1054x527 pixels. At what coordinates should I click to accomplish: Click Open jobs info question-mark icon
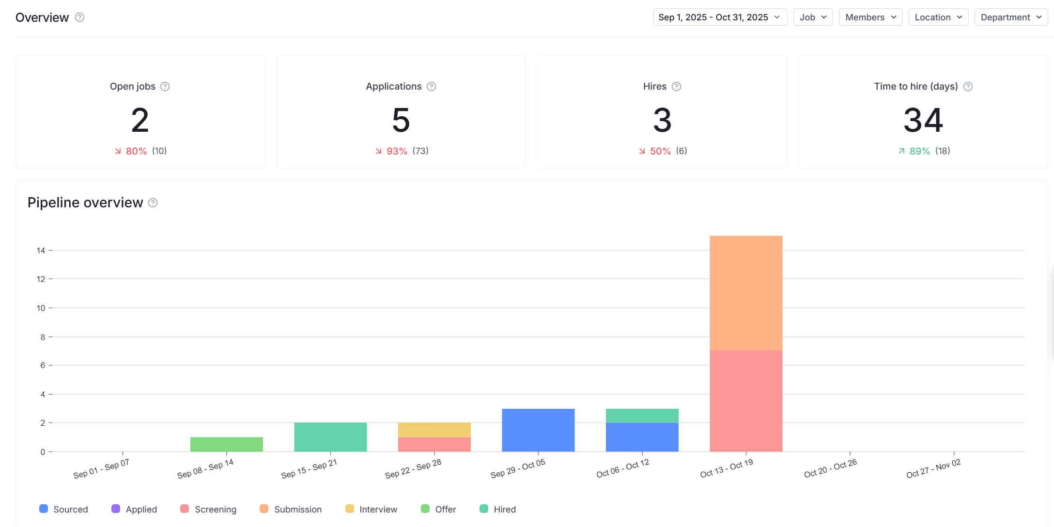tap(165, 87)
